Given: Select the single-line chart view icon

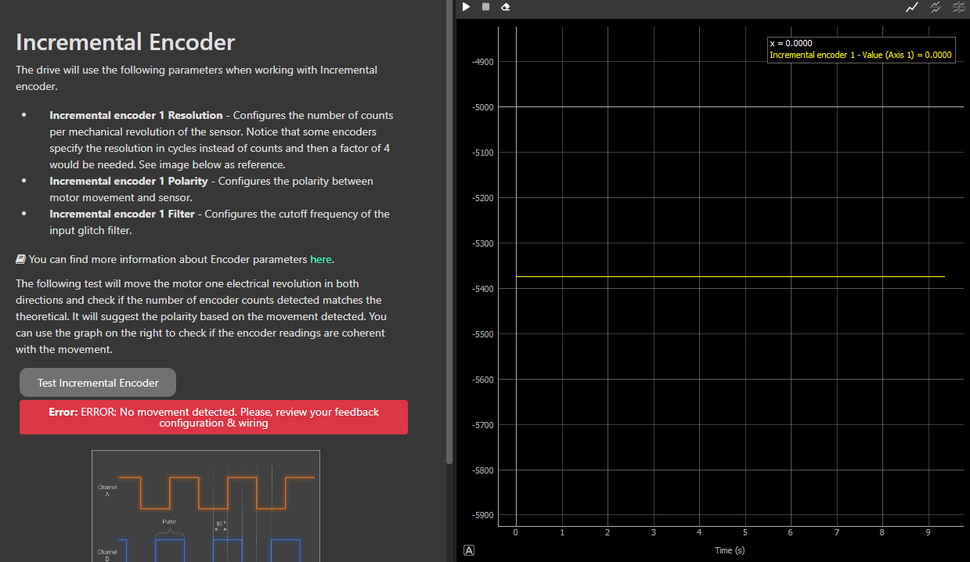Looking at the screenshot, I should tap(911, 7).
